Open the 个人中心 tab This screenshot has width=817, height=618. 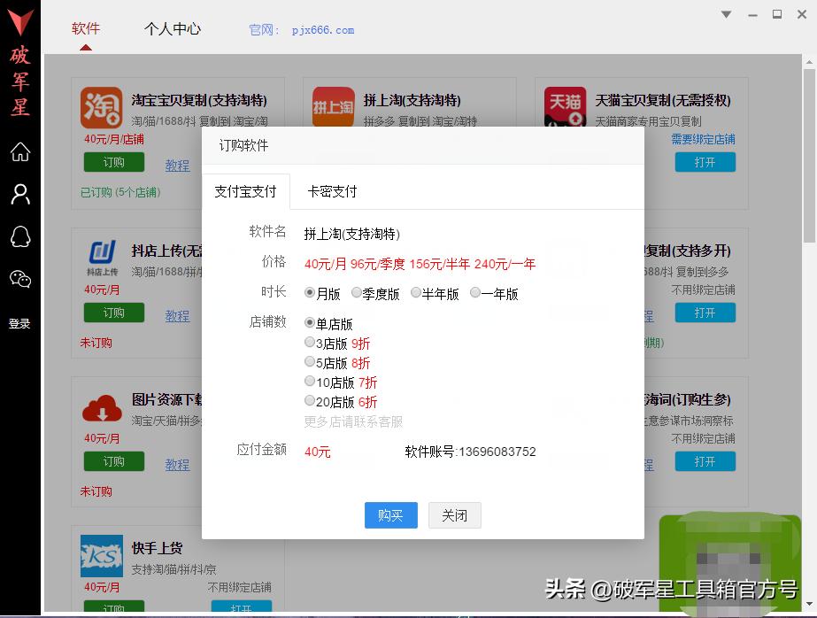(172, 27)
